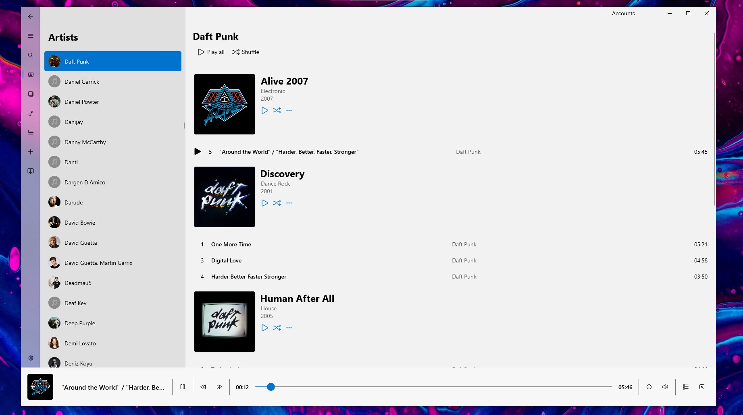Select artist Dargen D'Amico
743x415 pixels.
(113, 182)
